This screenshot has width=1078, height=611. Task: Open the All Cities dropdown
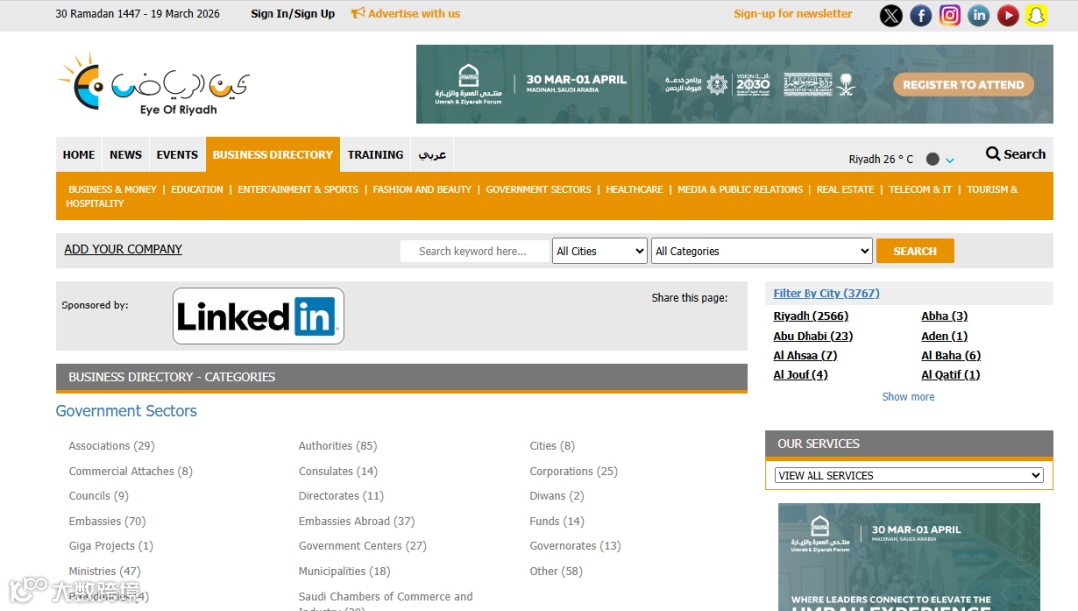pos(600,251)
